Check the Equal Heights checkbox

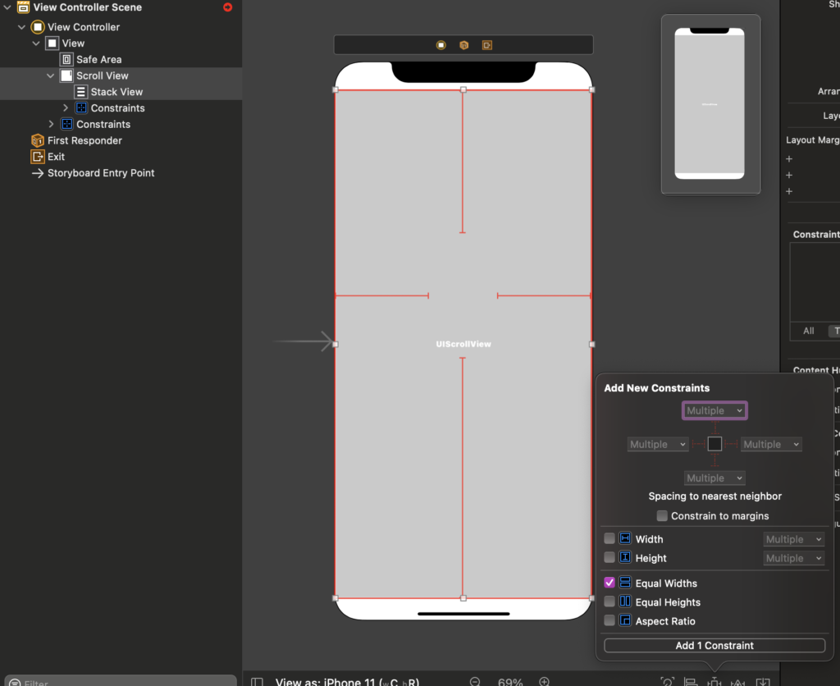[x=609, y=601]
